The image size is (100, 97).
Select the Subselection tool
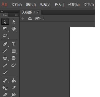[x=14, y=22]
